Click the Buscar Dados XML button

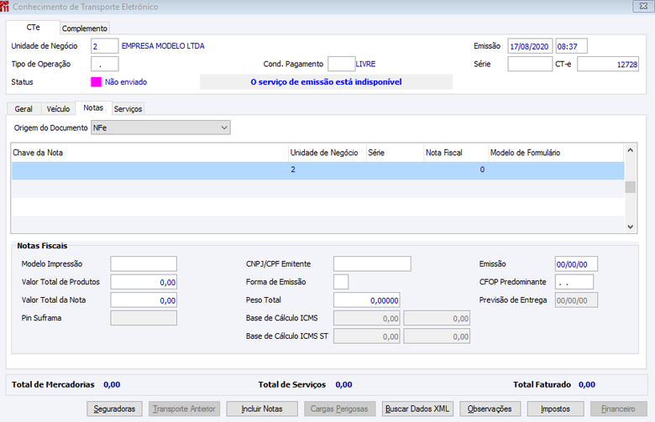pos(417,409)
